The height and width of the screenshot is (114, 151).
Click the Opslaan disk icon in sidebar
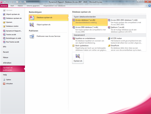(x=4, y=10)
